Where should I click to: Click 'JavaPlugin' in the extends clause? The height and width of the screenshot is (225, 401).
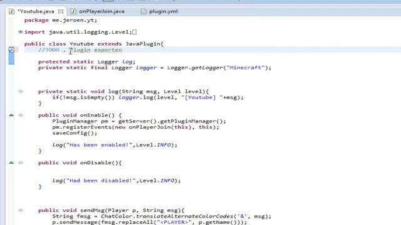point(143,44)
